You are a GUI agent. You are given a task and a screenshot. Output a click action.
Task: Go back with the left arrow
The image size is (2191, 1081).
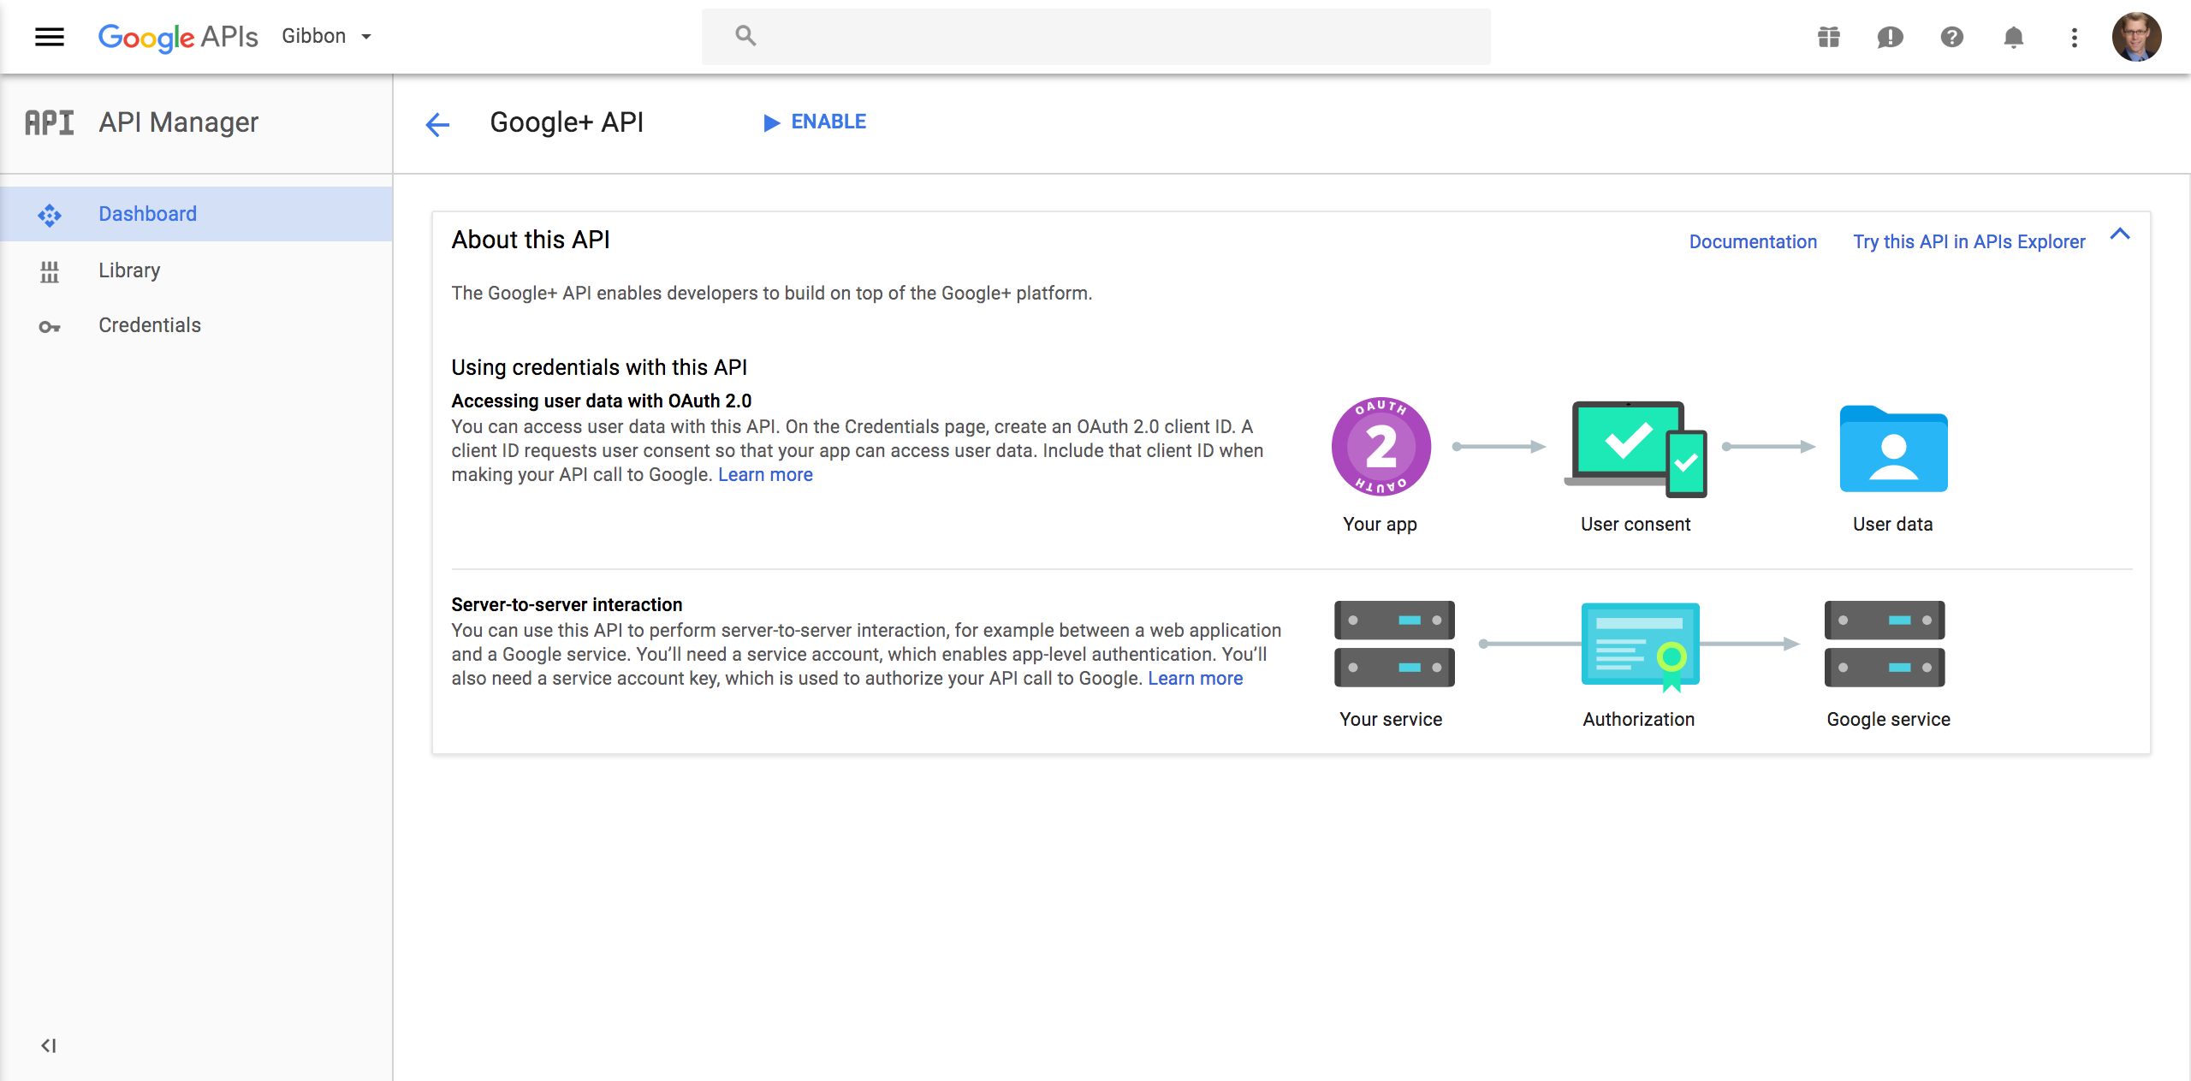coord(437,124)
